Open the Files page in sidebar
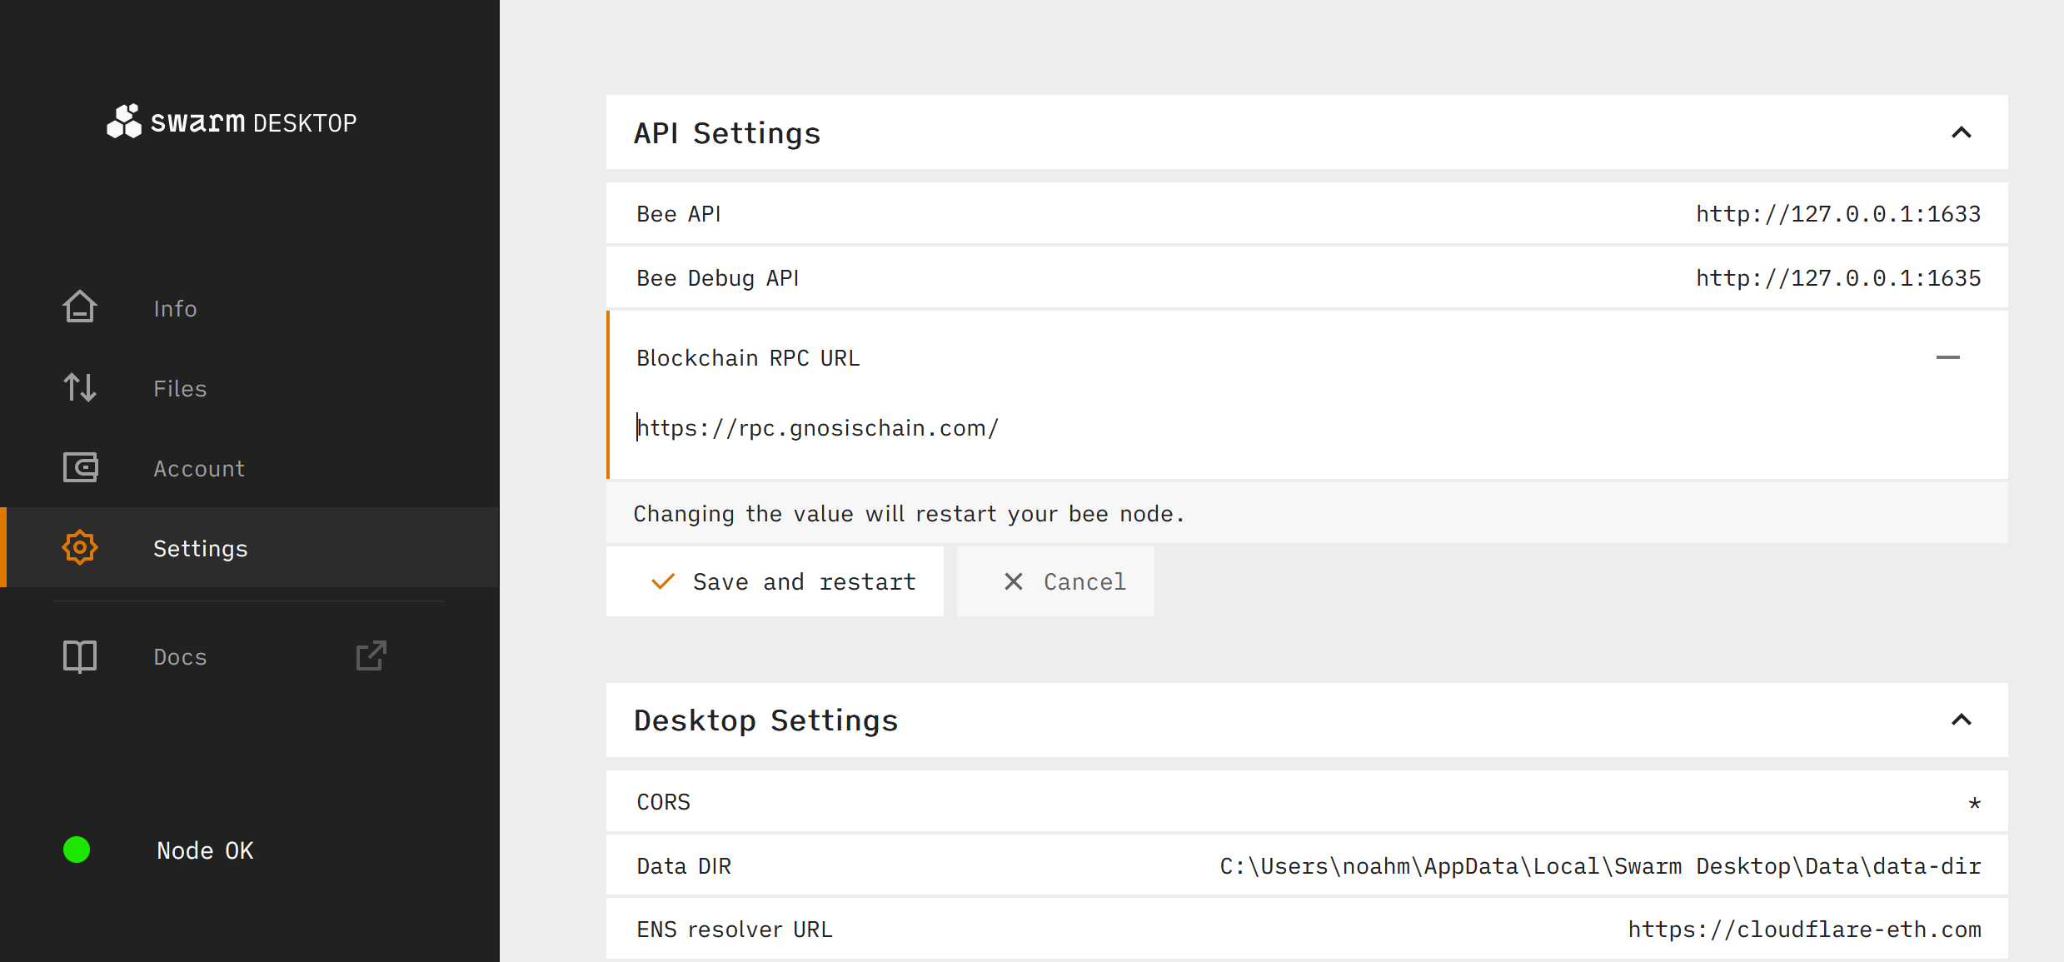Viewport: 2064px width, 962px height. 180,388
